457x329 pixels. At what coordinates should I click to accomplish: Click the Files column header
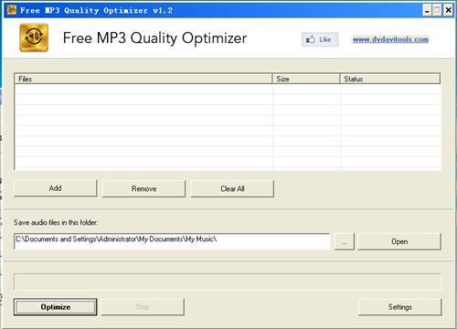pos(143,79)
